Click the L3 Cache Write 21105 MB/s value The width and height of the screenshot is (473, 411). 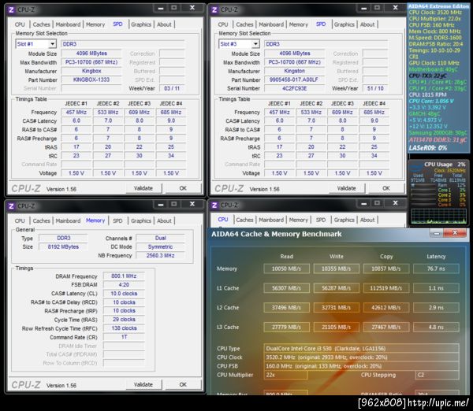pos(337,328)
